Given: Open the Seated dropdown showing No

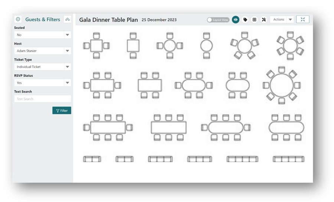Looking at the screenshot, I should 43,35.
